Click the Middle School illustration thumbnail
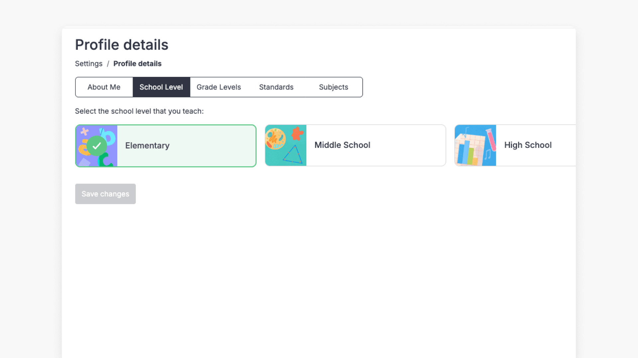638x358 pixels. [286, 145]
